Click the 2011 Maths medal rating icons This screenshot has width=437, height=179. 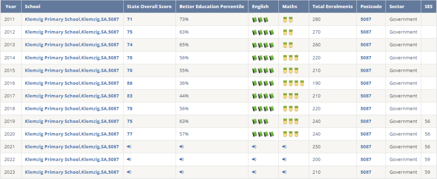(288, 19)
